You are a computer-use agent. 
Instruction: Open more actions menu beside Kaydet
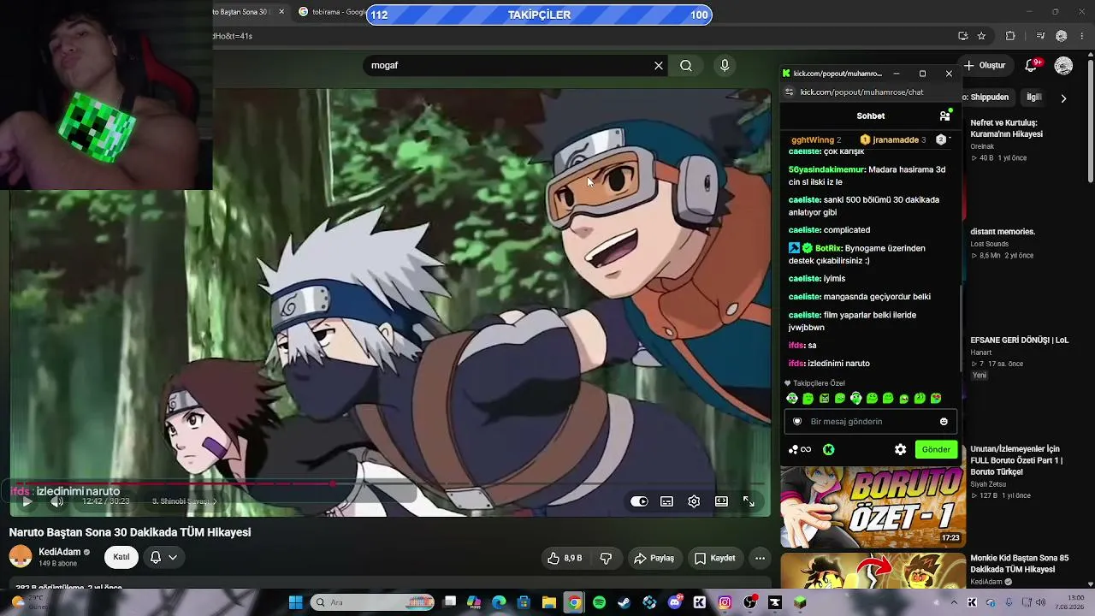(x=760, y=558)
